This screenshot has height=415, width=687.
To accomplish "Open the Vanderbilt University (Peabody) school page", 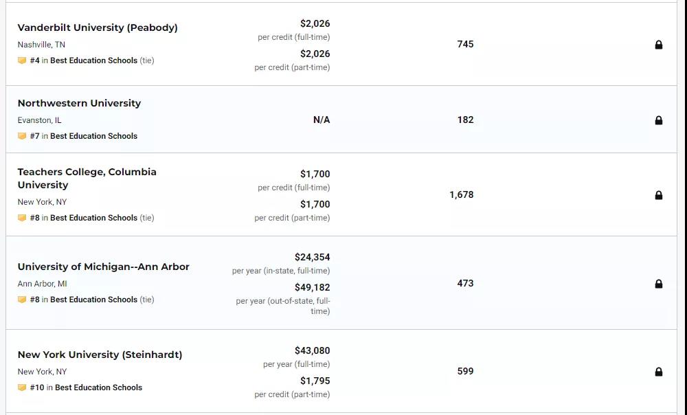I will [98, 27].
